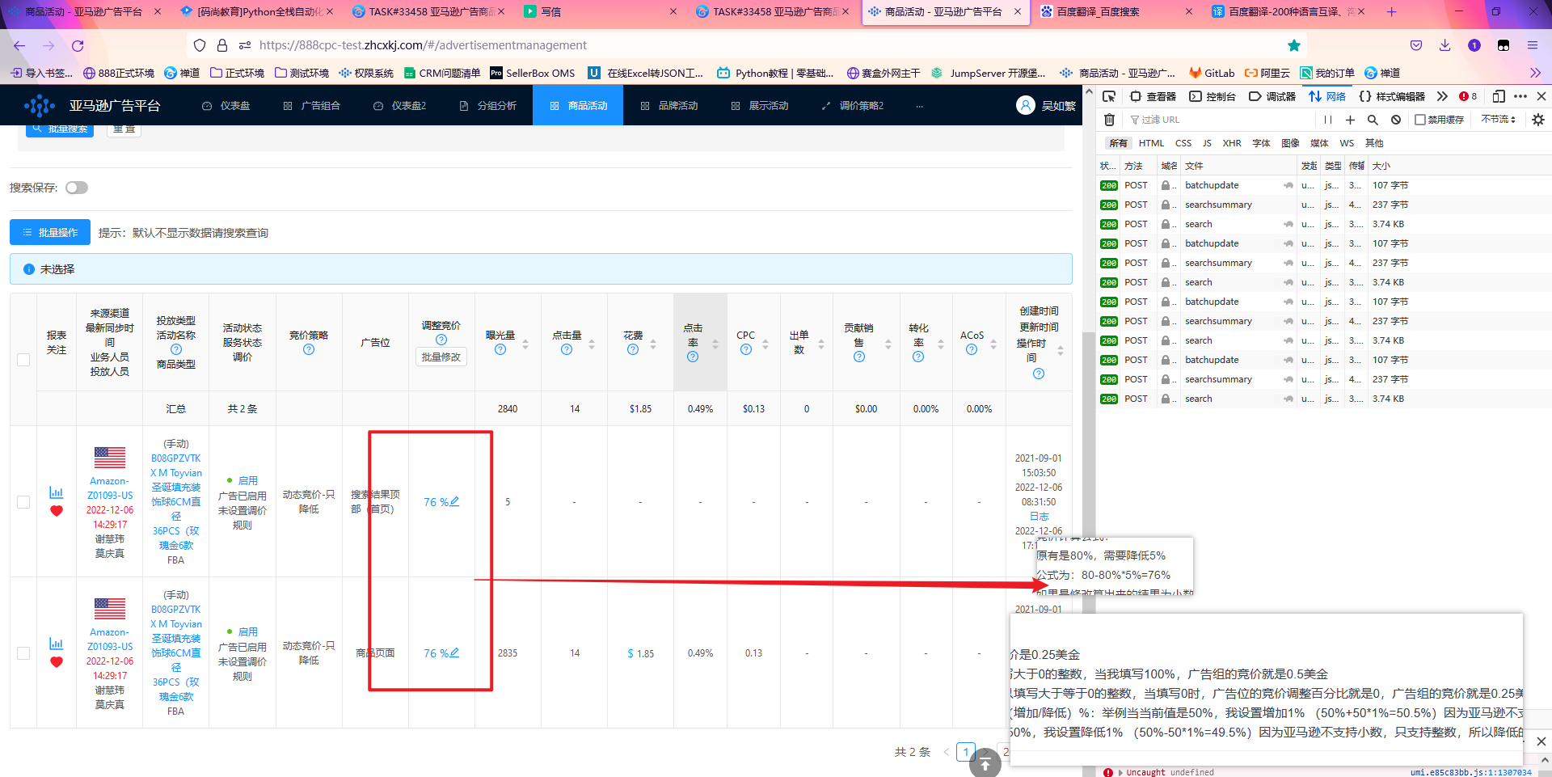Clear network log with trash icon

(1110, 120)
